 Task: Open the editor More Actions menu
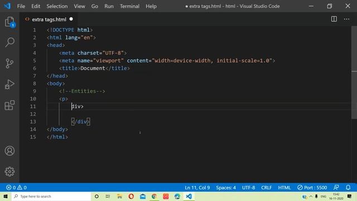[346, 19]
